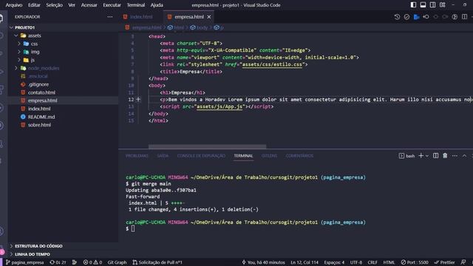Open the Acessar menu
Image resolution: width=473 pixels, height=266 pixels.
coord(89,5)
